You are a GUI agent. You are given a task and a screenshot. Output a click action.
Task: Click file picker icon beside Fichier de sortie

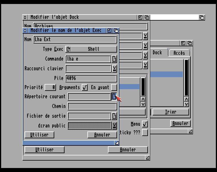[114, 116]
